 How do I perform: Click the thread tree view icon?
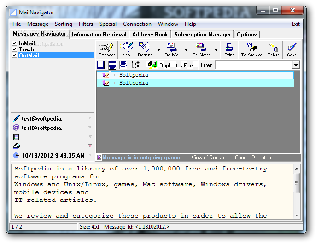135,65
